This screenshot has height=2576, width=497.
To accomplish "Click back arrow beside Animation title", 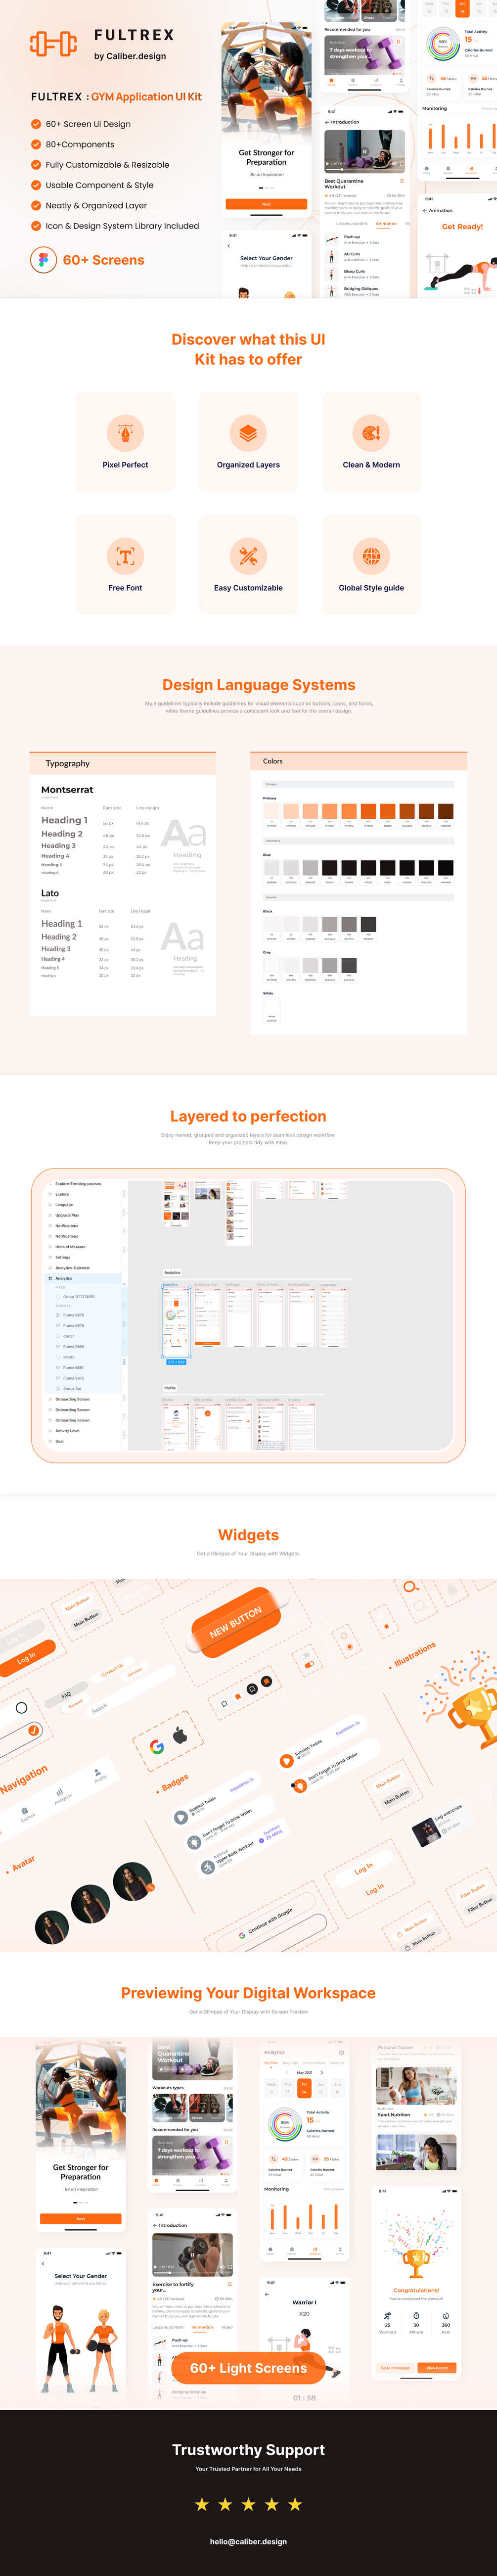I will click(x=425, y=211).
